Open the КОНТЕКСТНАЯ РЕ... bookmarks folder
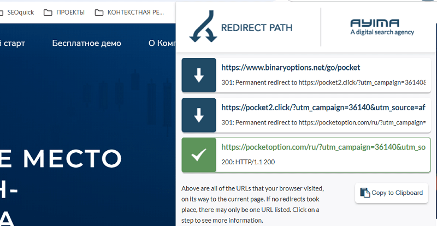Image resolution: width=437 pixels, height=226 pixels. point(129,12)
